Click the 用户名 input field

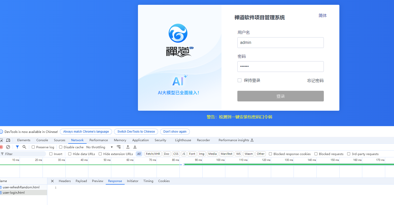point(280,43)
